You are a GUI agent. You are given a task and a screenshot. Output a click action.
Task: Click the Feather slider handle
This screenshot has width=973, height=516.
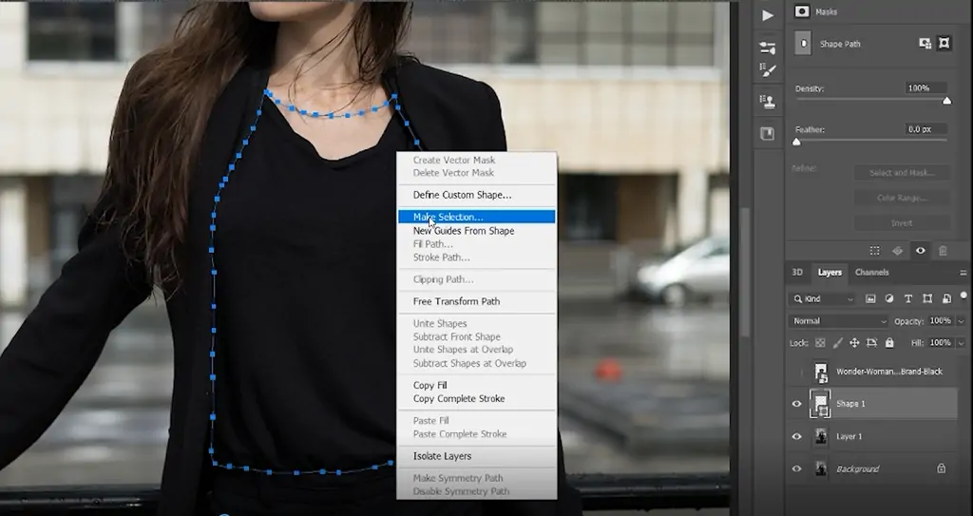tap(797, 142)
